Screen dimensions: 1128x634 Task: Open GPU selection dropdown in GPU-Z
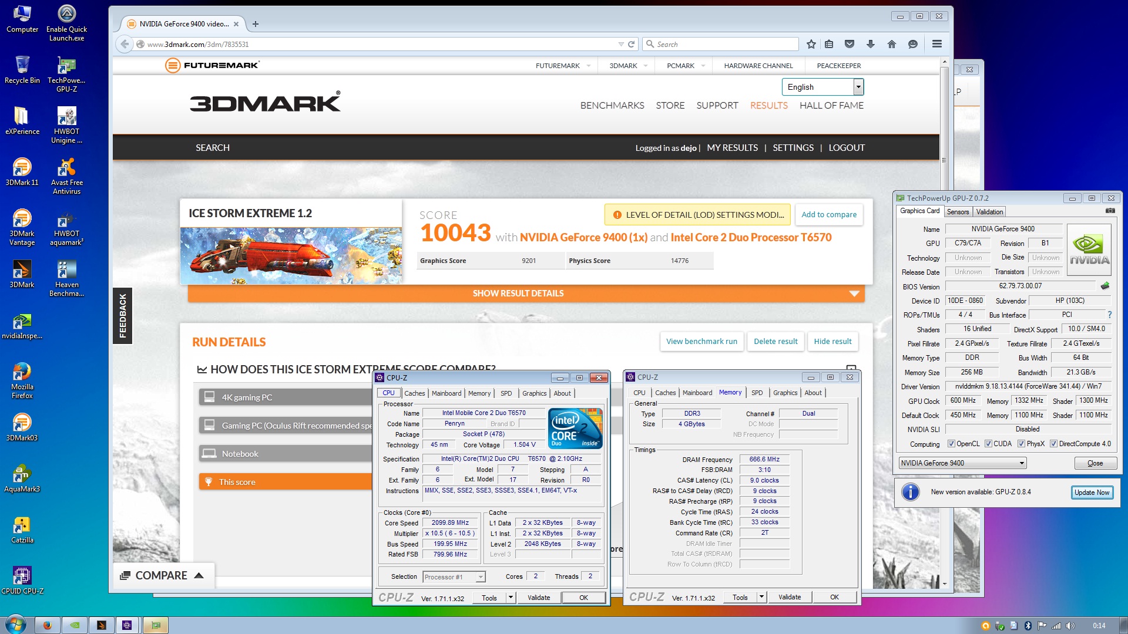tap(962, 463)
